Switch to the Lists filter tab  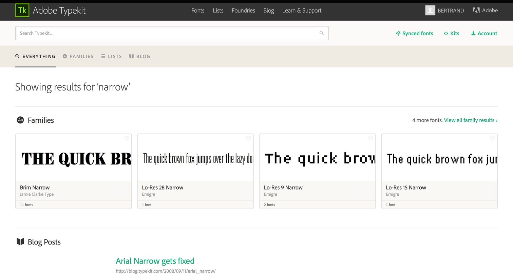[x=111, y=56]
